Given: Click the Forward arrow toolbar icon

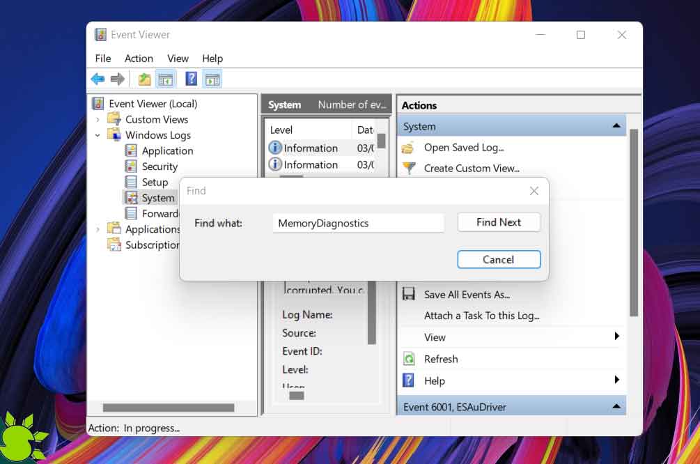Looking at the screenshot, I should click(118, 79).
